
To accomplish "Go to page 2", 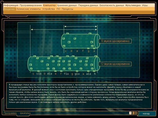I will (x=133, y=113).
